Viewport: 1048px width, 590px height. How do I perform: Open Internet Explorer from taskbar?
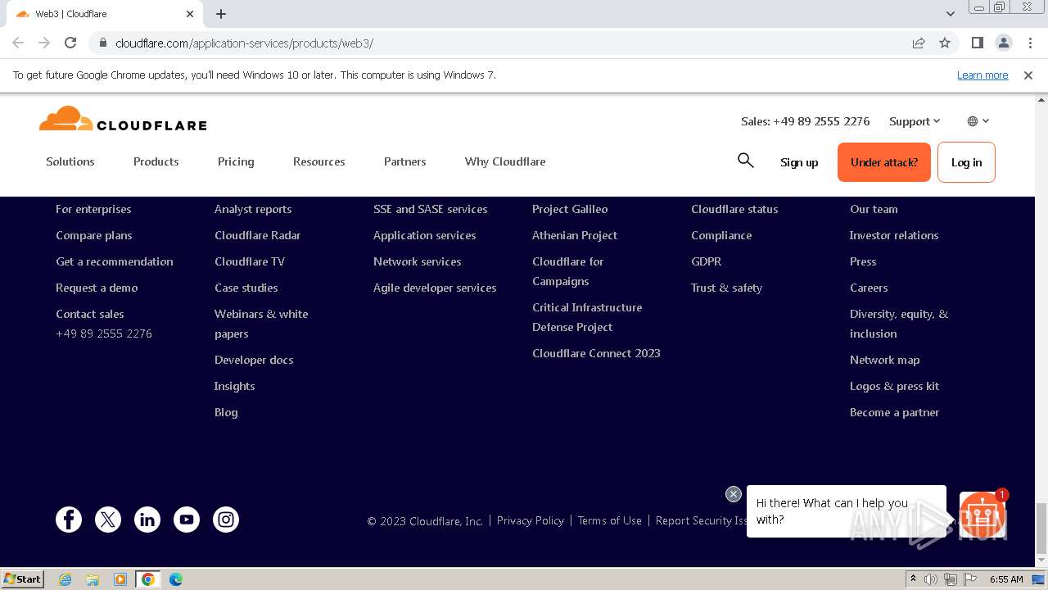click(65, 579)
